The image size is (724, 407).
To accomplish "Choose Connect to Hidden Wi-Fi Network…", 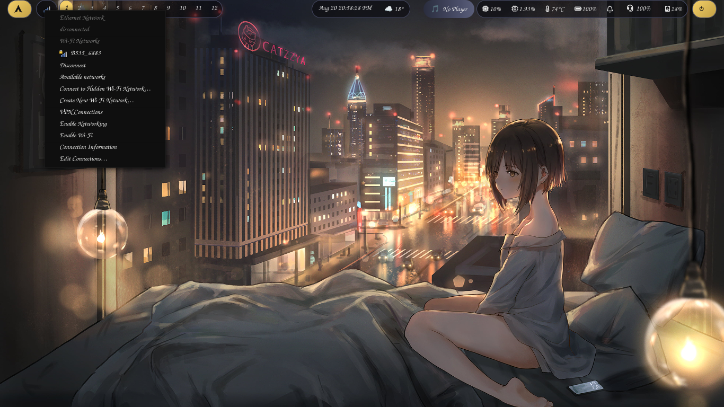I will tap(105, 89).
